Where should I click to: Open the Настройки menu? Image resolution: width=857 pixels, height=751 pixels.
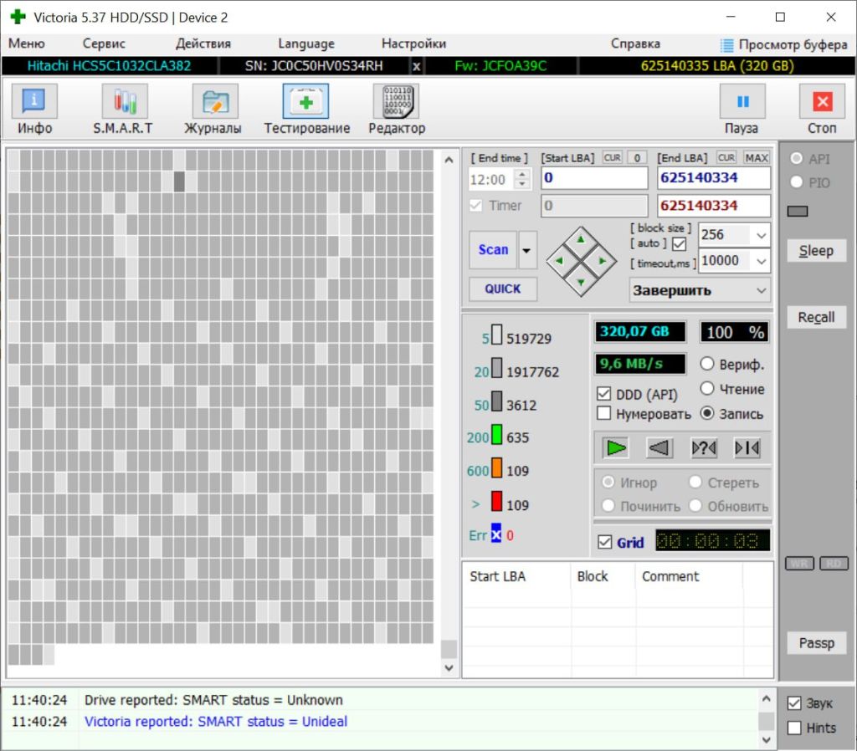413,43
